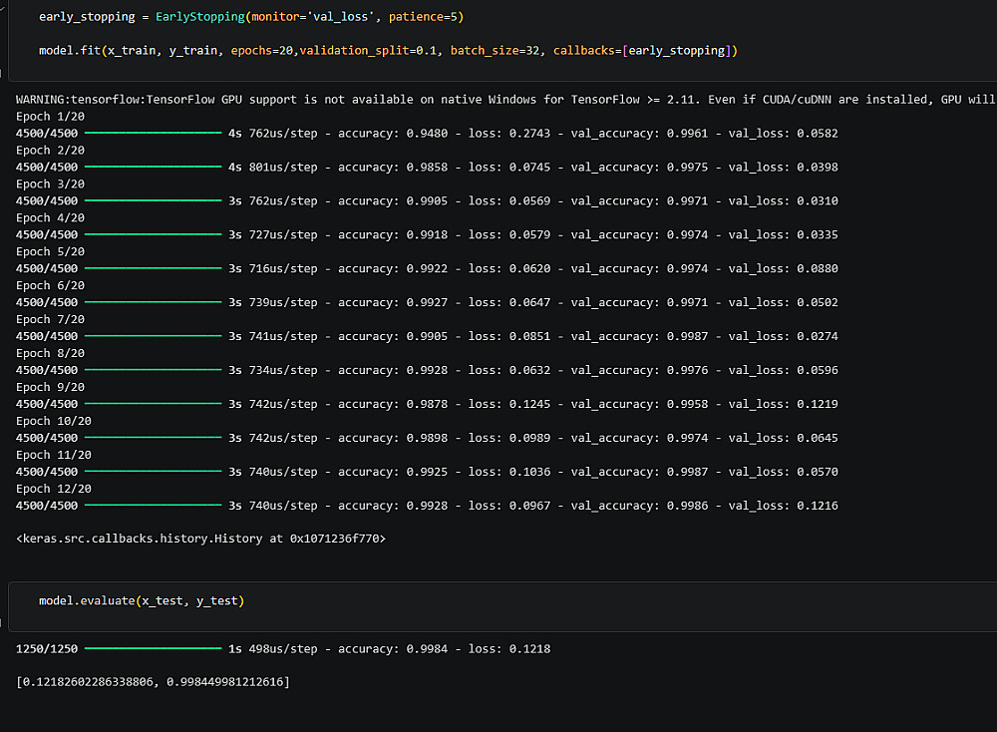Screen dimensions: 997x732
Task: Click the Epoch 5/20 label
Action: click(50, 252)
